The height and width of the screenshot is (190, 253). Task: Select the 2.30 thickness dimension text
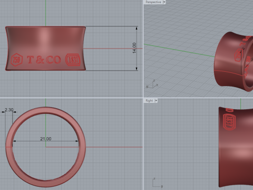click(x=9, y=110)
